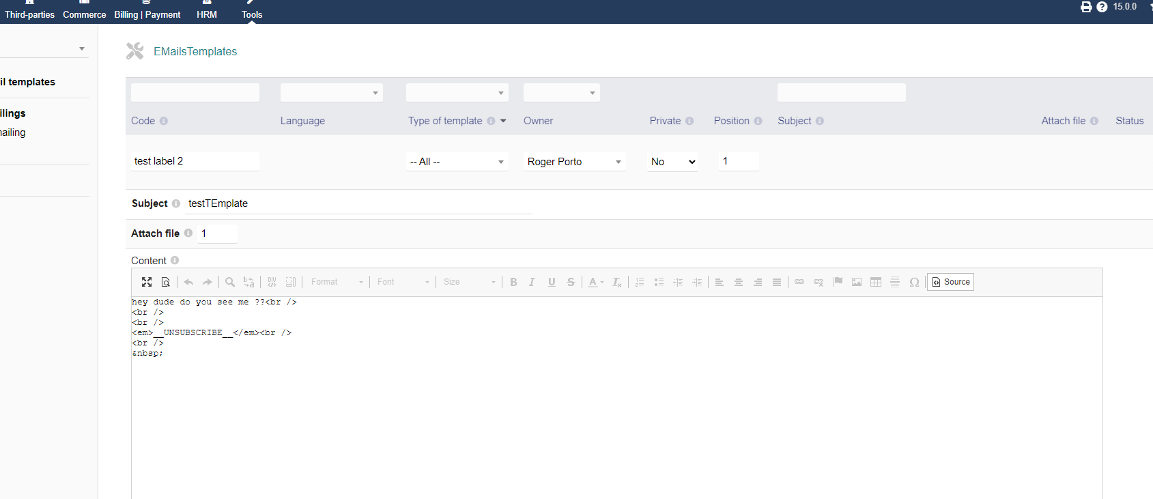1153x499 pixels.
Task: Open the Private No dropdown
Action: (x=672, y=162)
